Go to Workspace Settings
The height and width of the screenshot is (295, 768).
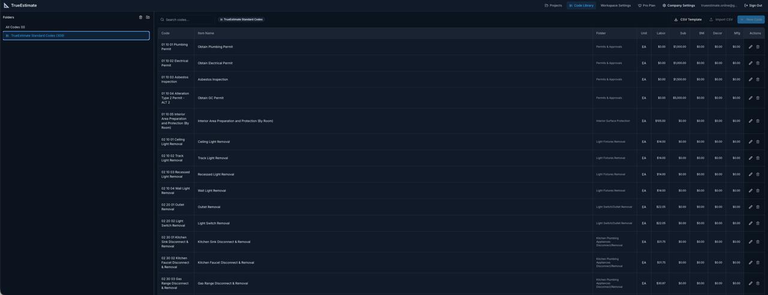coord(615,5)
